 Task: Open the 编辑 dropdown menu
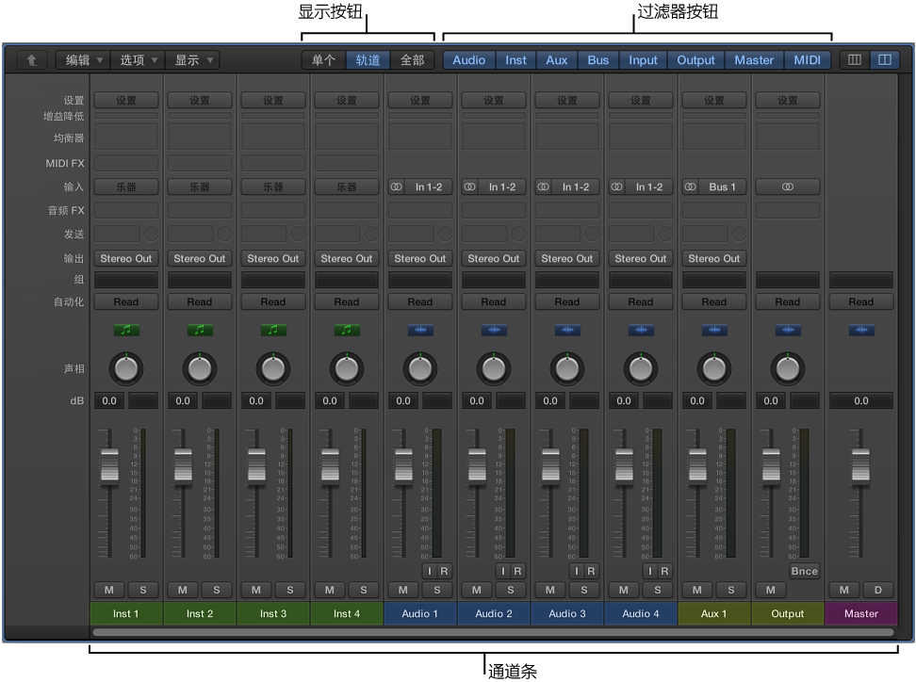83,60
